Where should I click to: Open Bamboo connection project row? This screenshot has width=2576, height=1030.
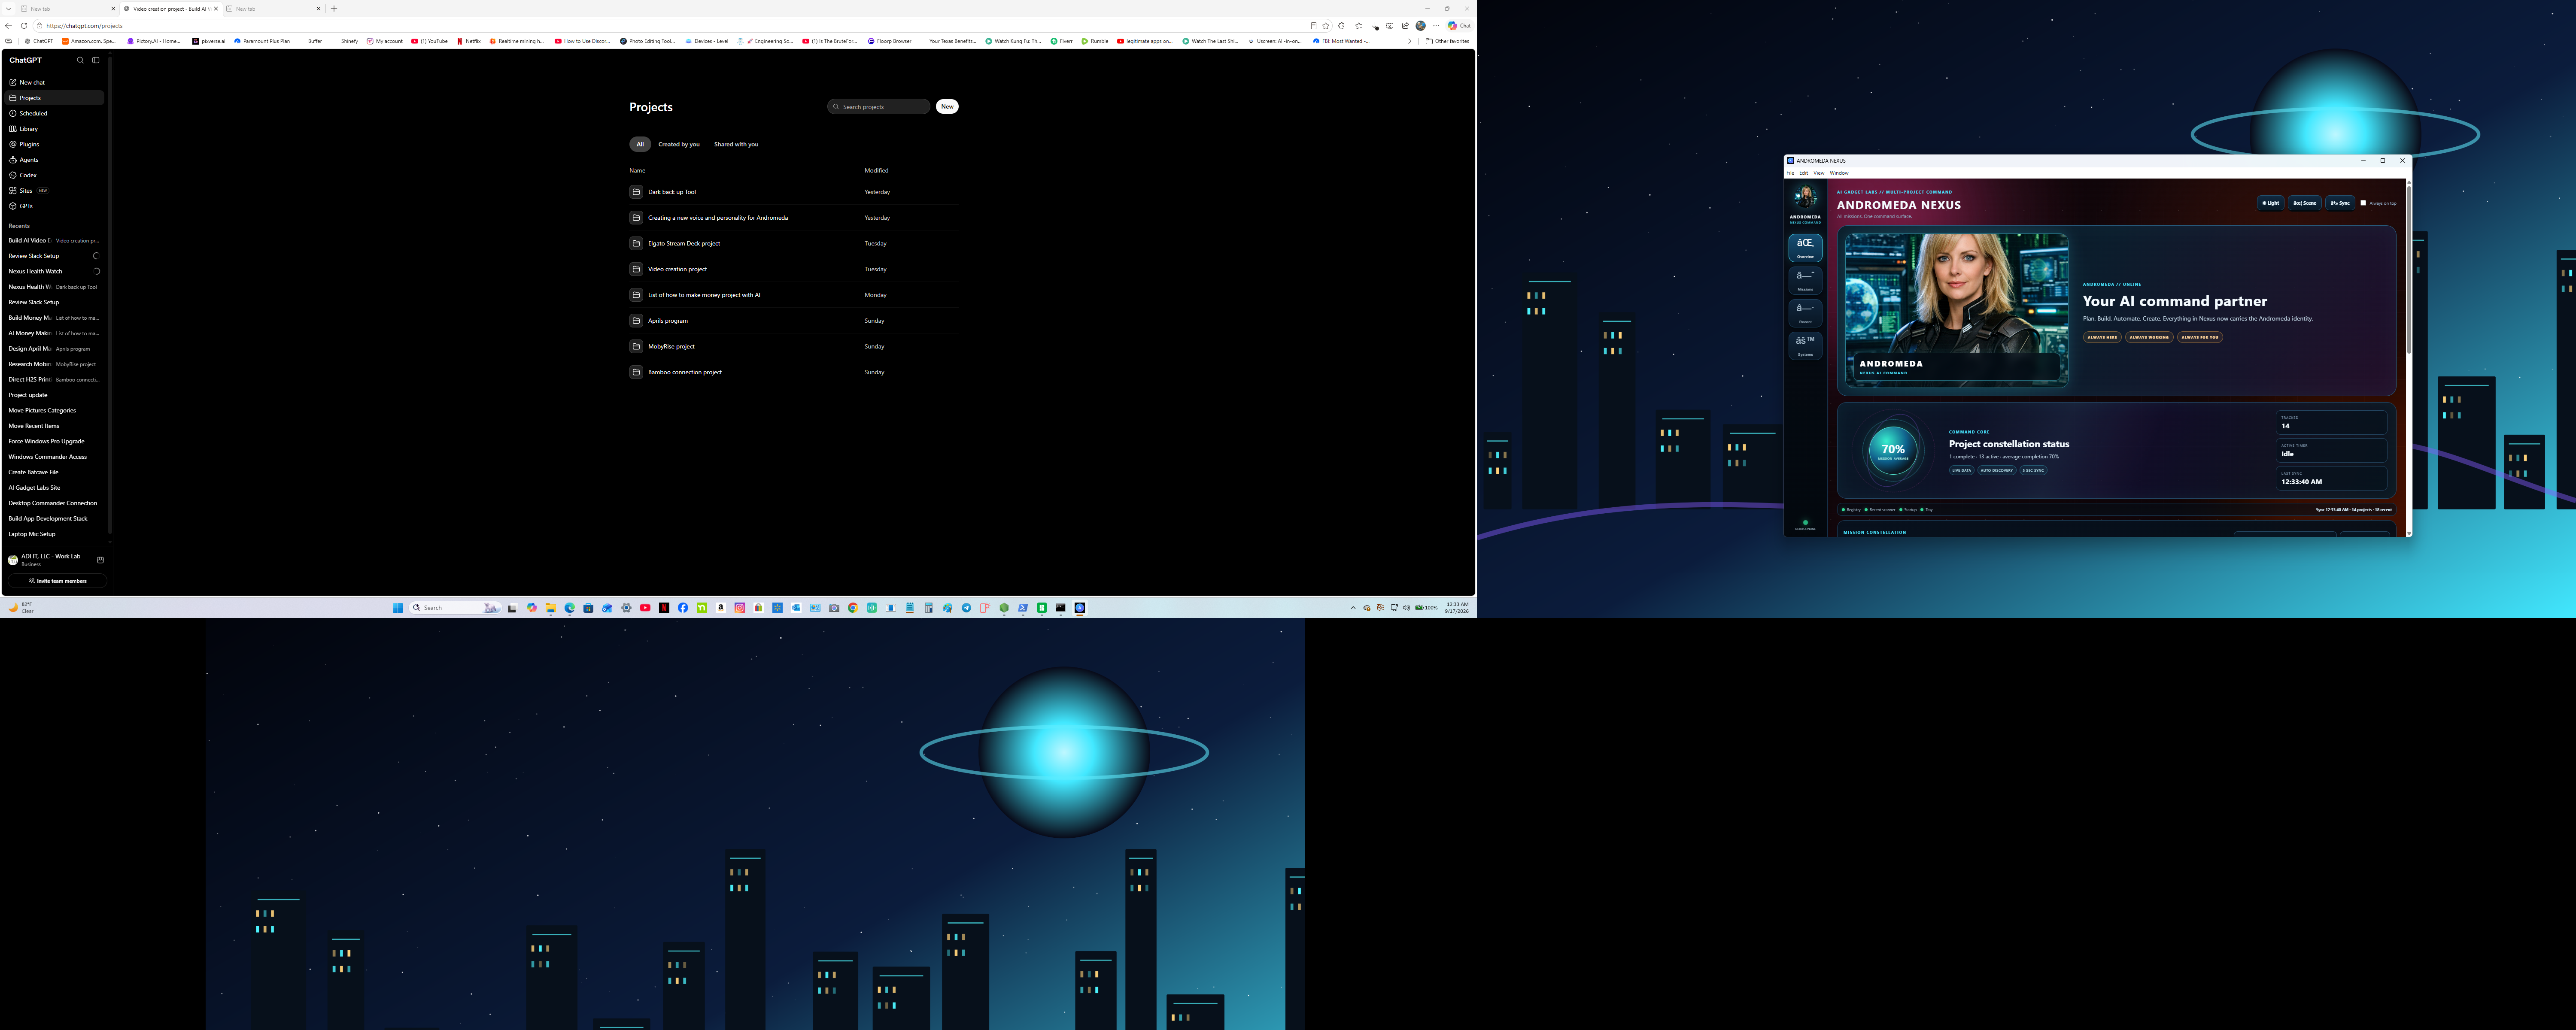[794, 372]
